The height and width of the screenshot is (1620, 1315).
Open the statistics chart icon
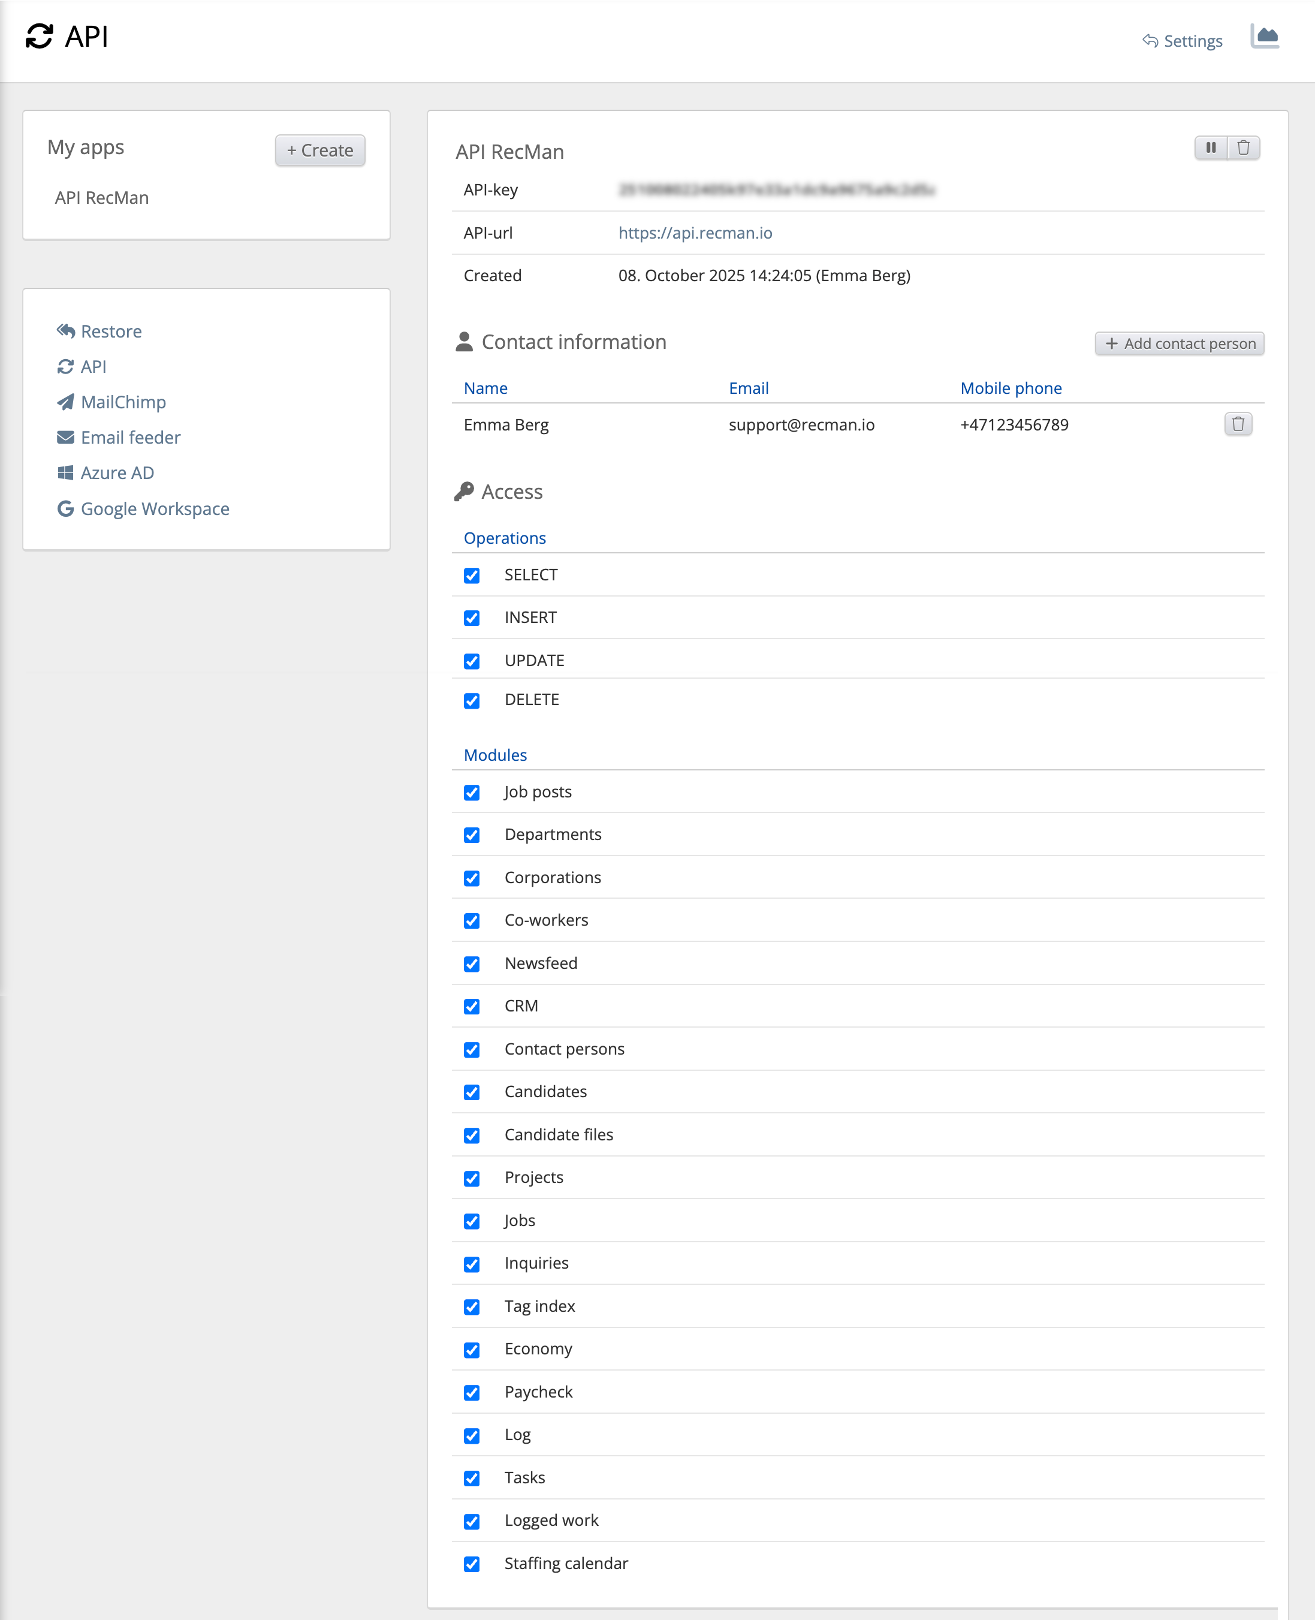click(1264, 37)
